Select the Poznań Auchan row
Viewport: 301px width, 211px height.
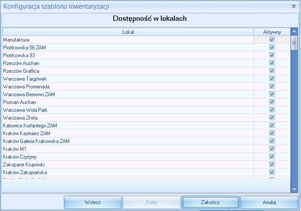point(146,102)
